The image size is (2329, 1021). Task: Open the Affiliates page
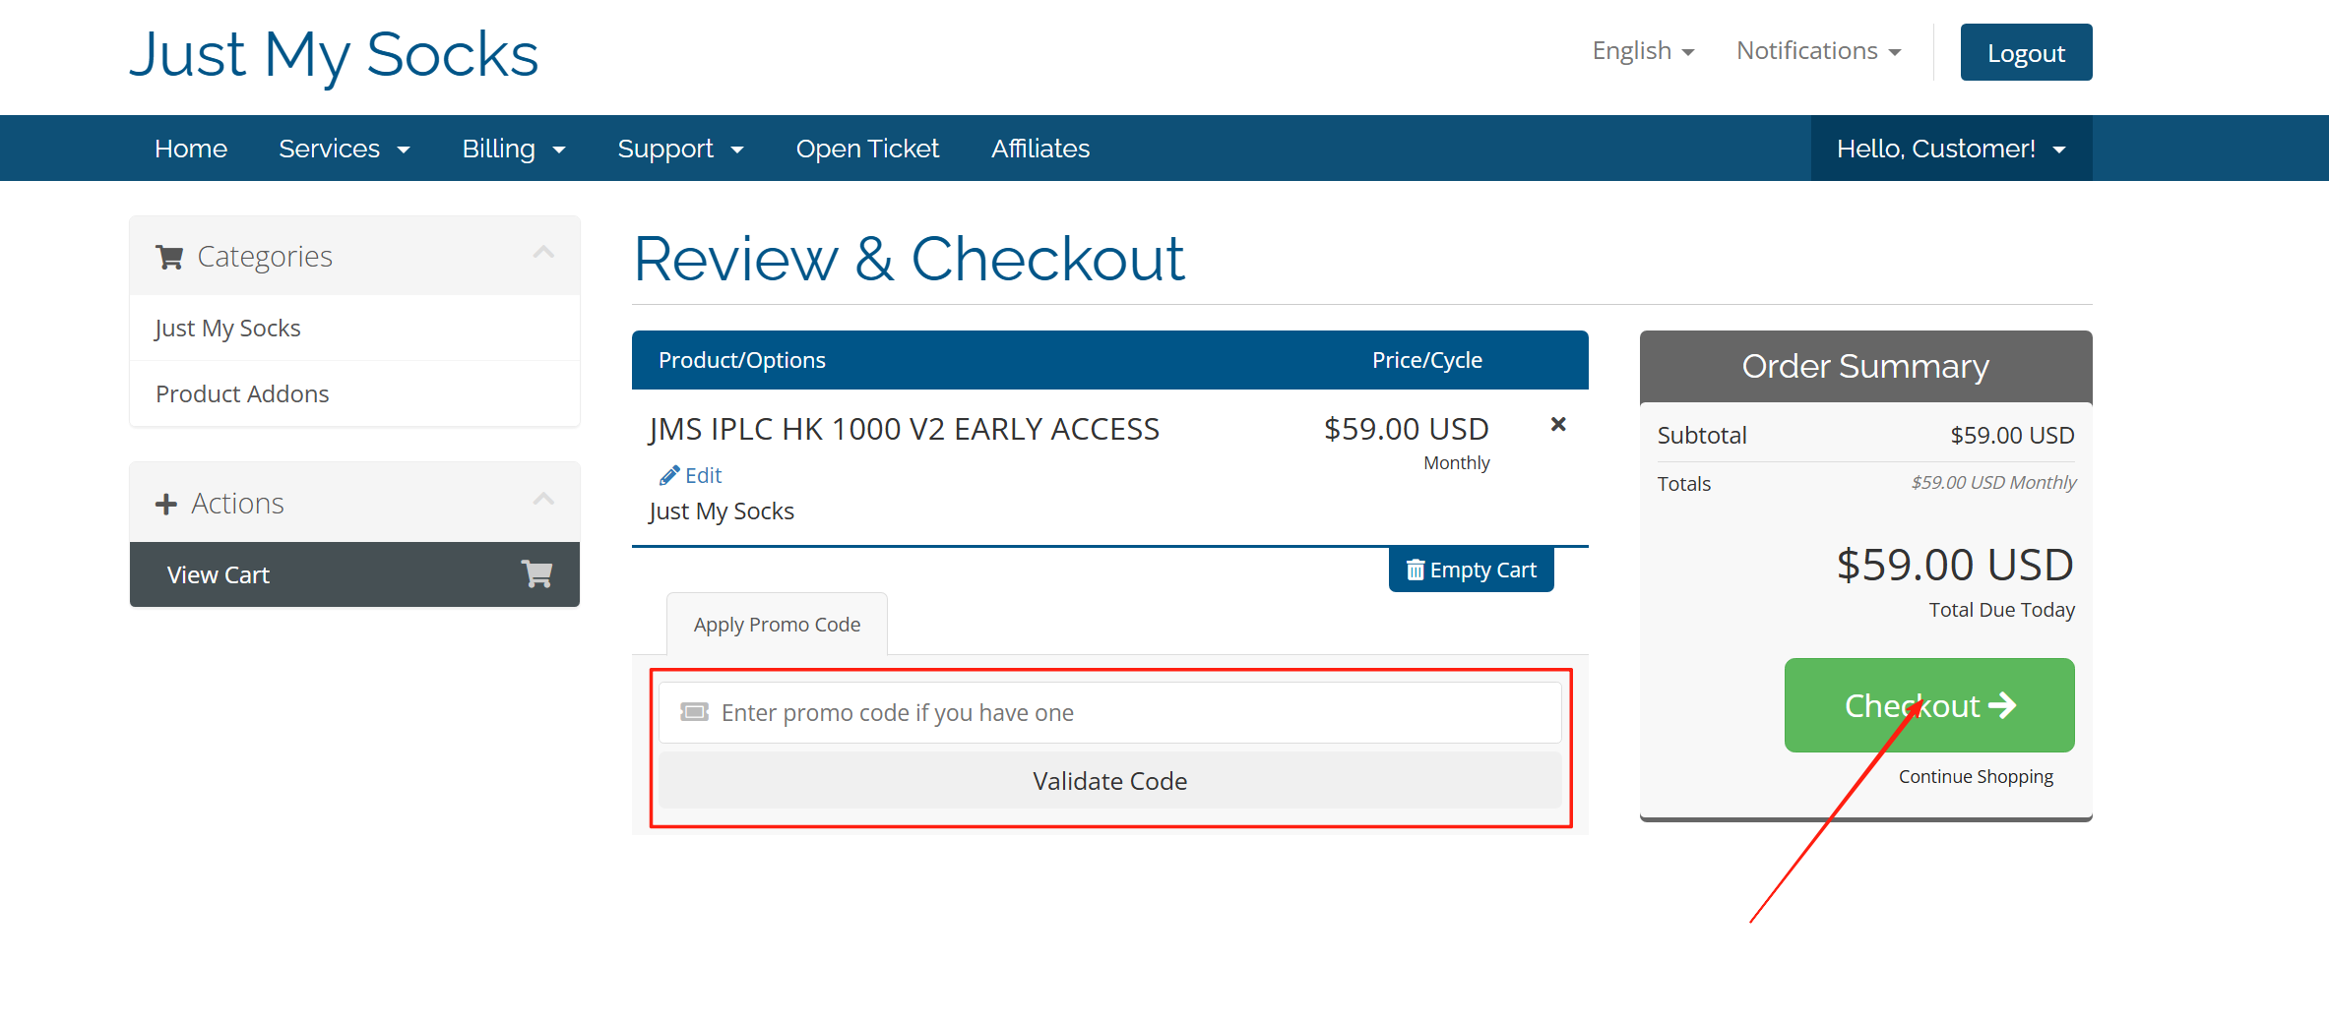click(1040, 149)
